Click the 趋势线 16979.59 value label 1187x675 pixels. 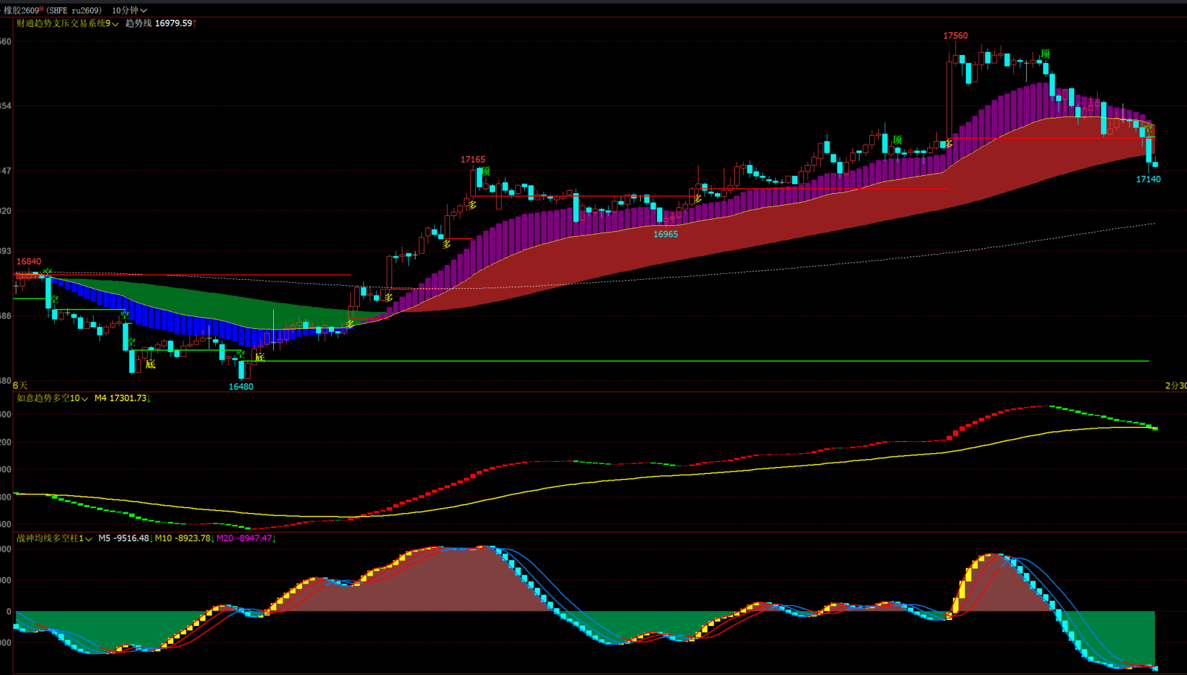(x=160, y=24)
